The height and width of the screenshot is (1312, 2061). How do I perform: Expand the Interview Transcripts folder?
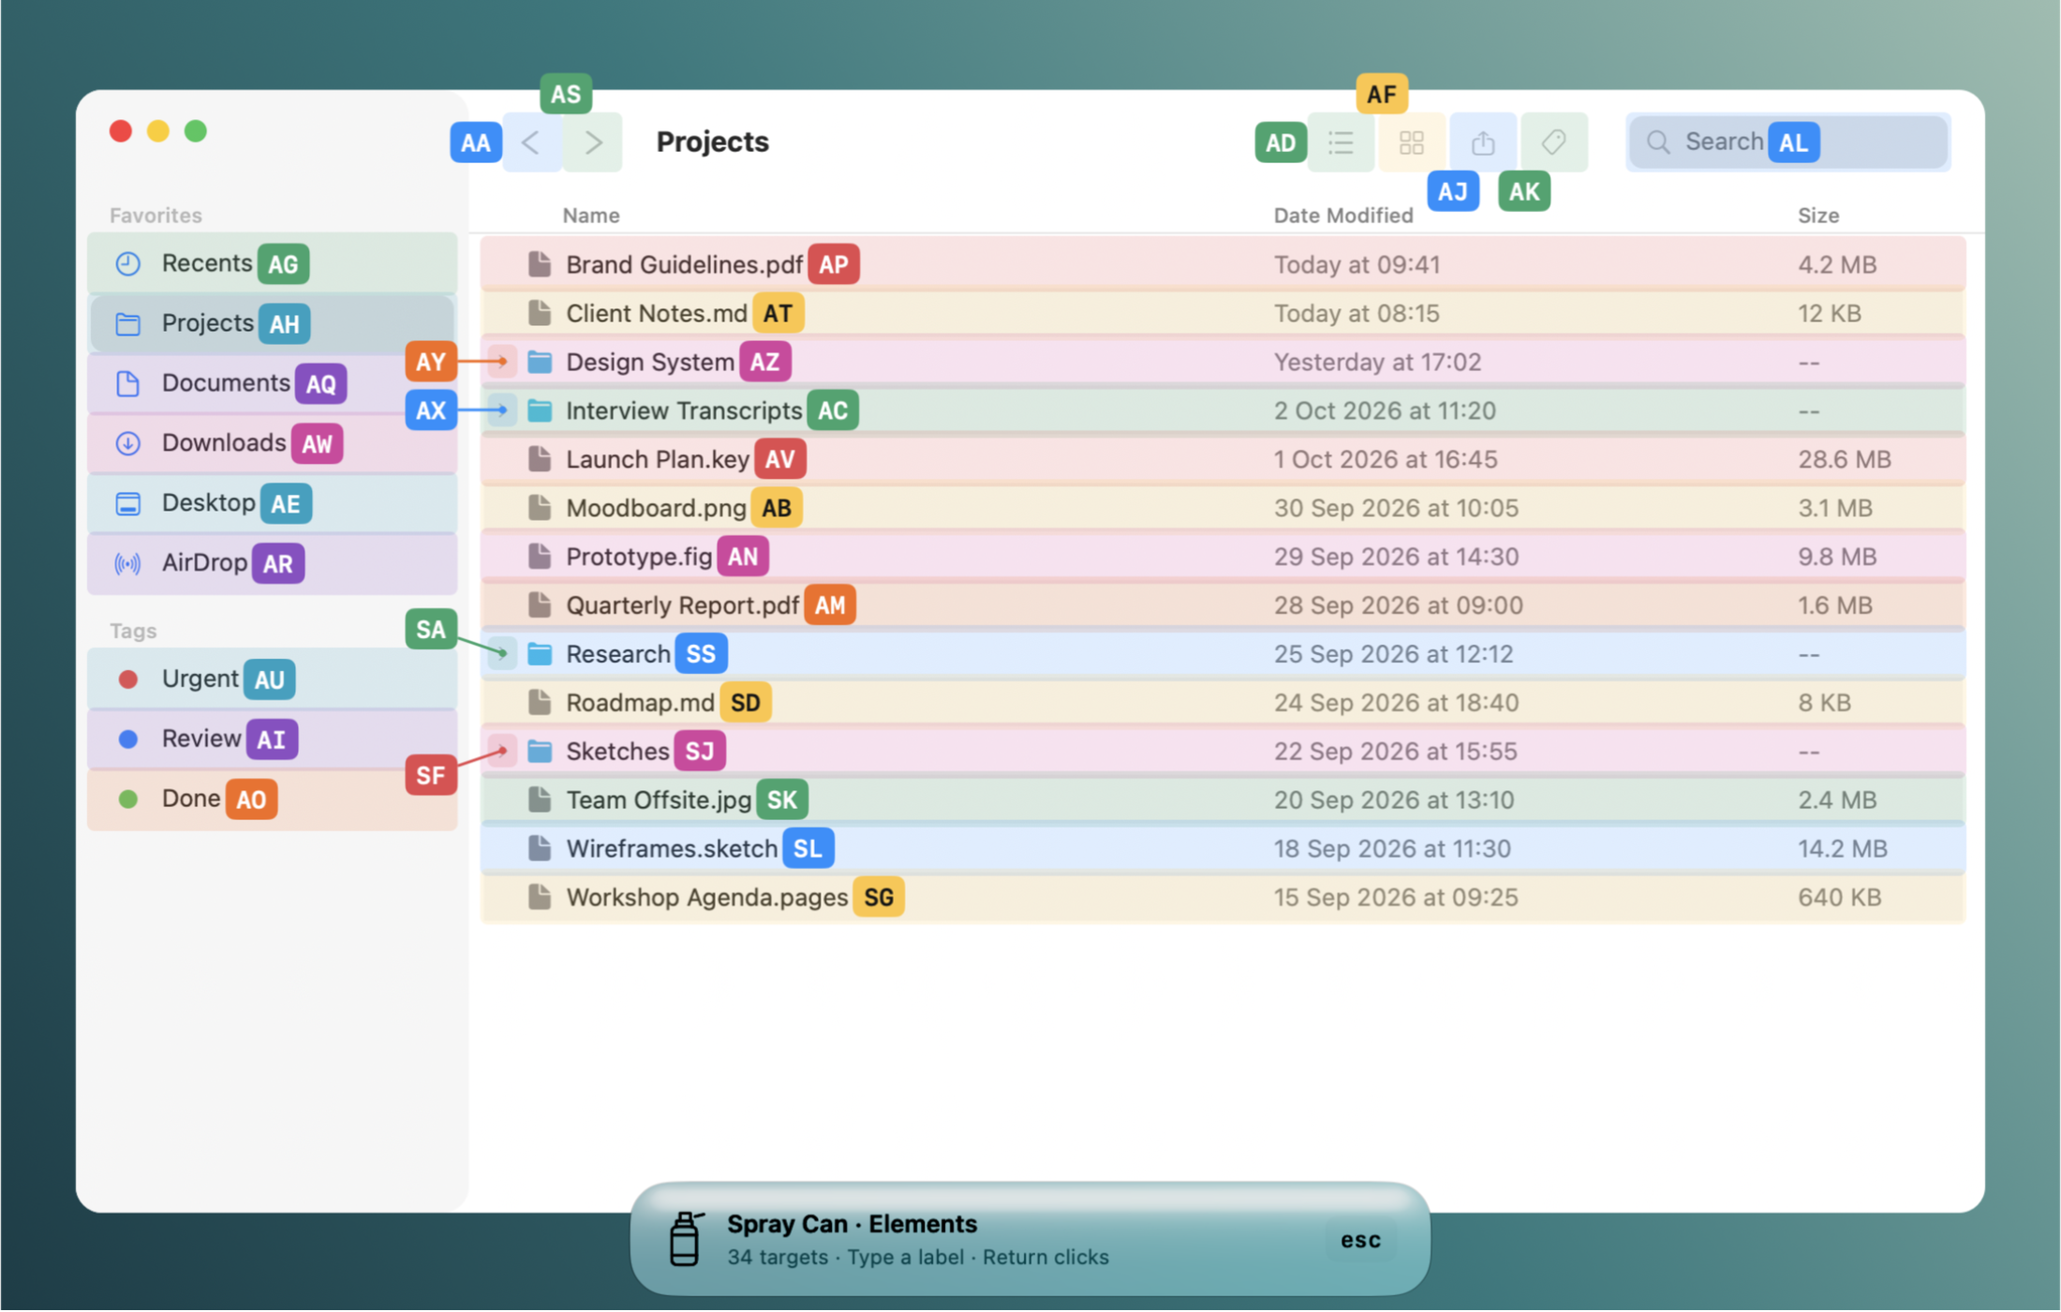tap(502, 410)
